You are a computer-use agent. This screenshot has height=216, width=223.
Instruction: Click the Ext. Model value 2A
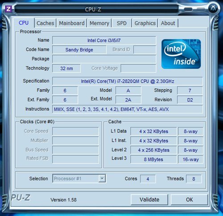[x=128, y=100]
